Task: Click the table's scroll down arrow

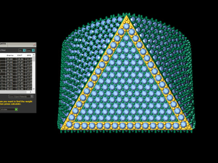Action: pyautogui.click(x=34, y=89)
